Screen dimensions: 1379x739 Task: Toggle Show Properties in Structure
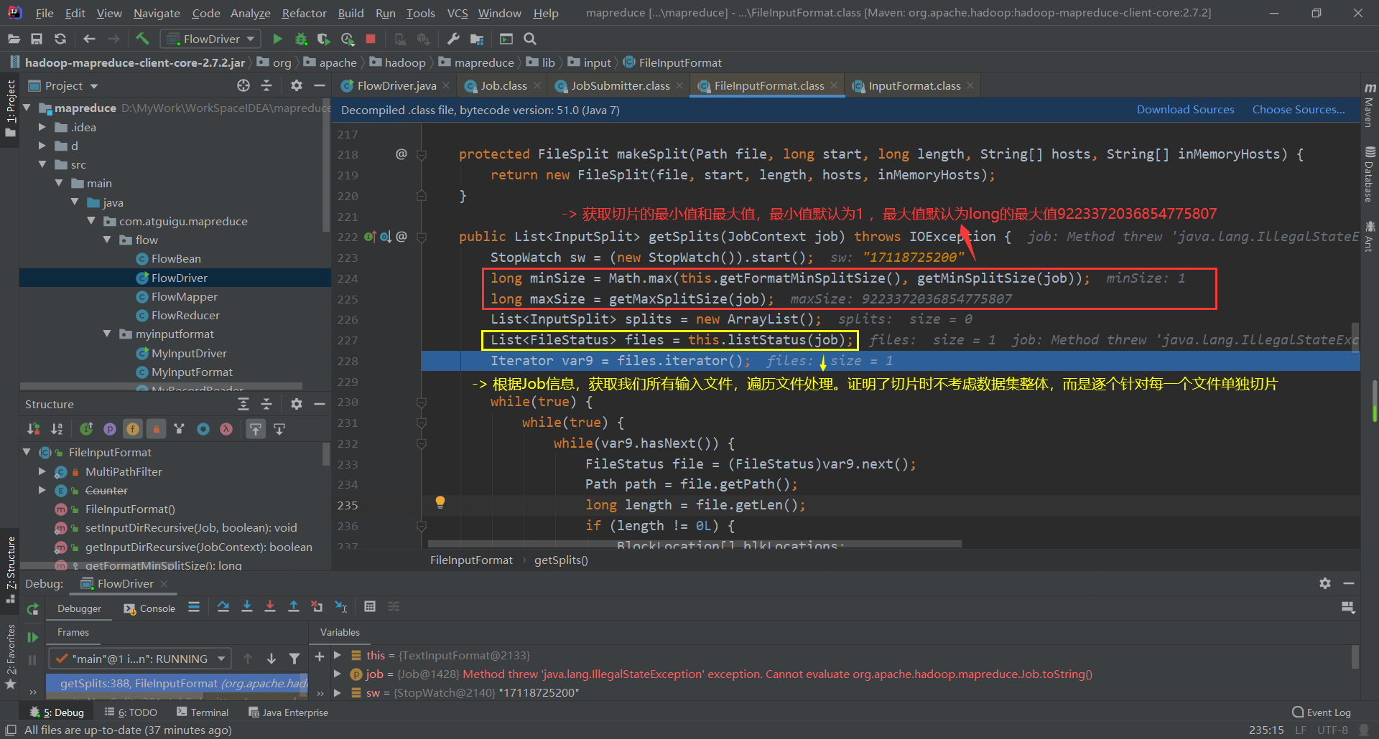(x=110, y=429)
